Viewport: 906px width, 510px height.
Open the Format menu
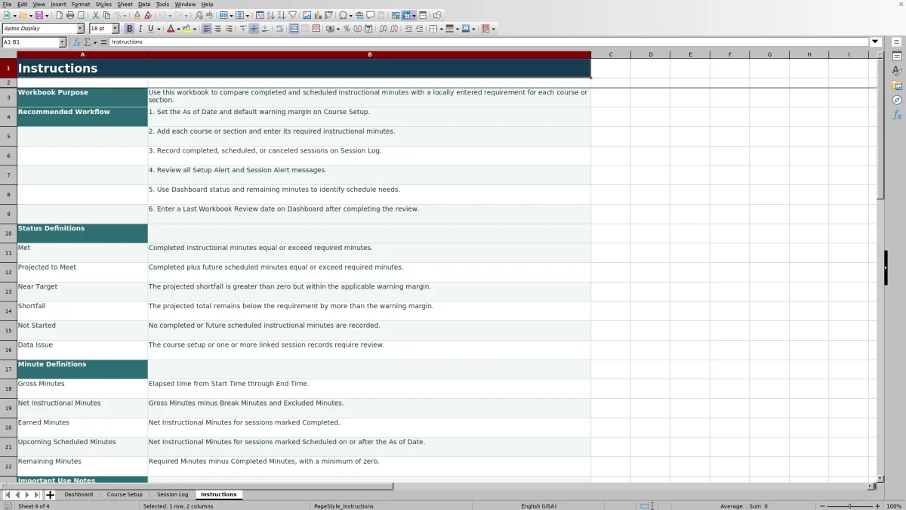[x=80, y=5]
